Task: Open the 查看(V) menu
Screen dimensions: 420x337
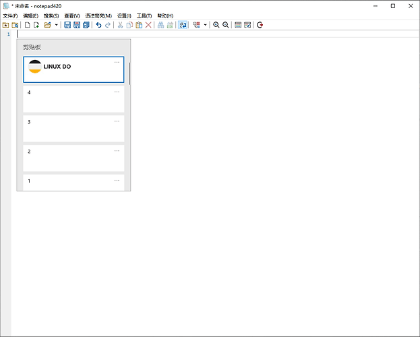Action: tap(72, 16)
